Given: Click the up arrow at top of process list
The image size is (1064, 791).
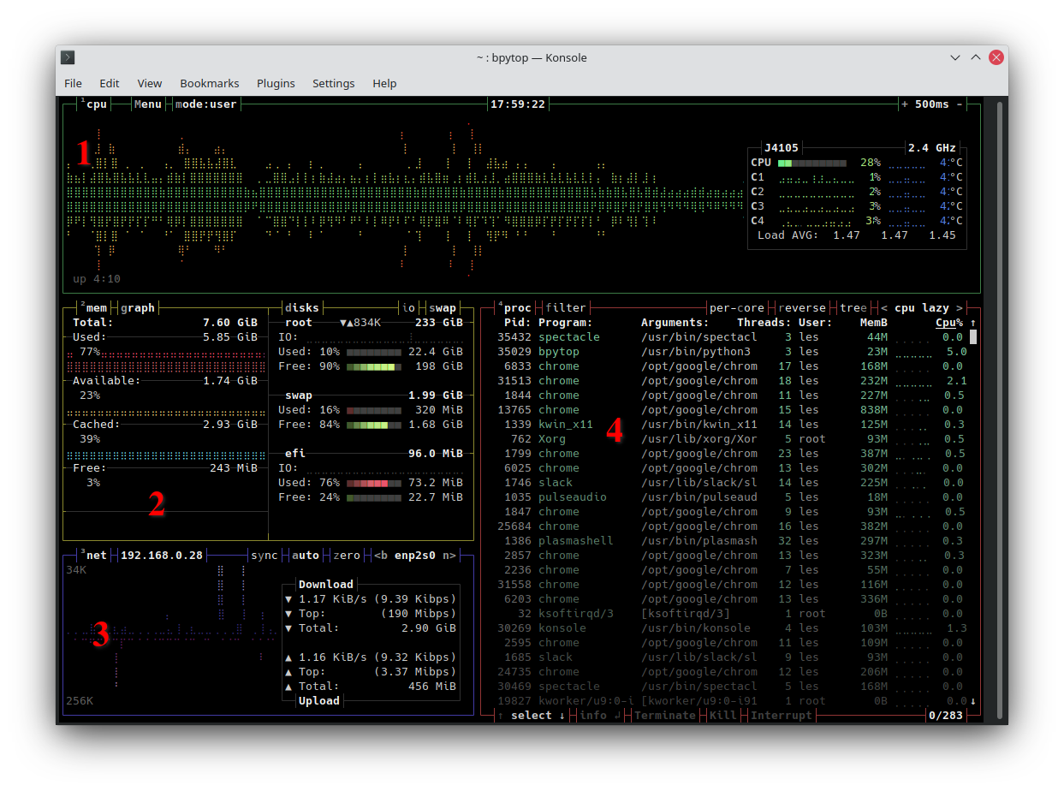Looking at the screenshot, I should click(972, 324).
